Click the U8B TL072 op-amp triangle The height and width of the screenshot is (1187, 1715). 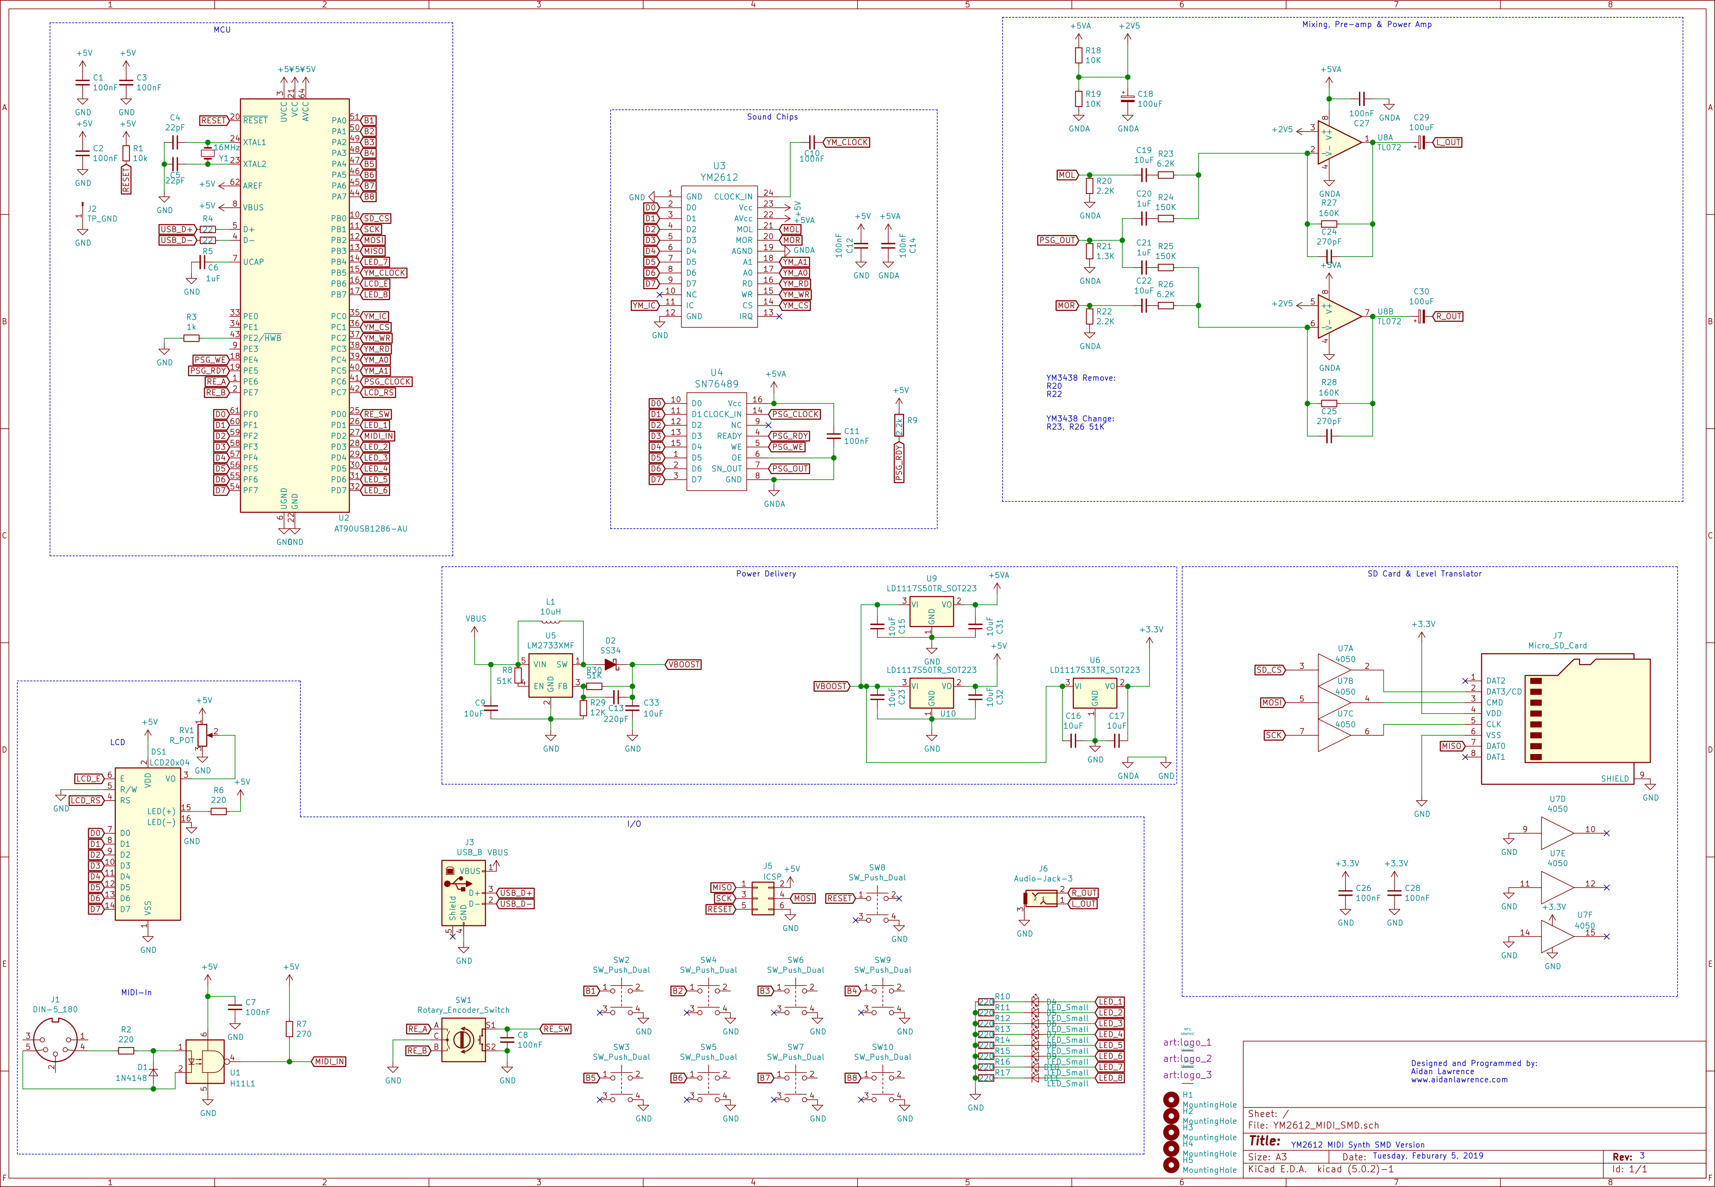coord(1339,316)
